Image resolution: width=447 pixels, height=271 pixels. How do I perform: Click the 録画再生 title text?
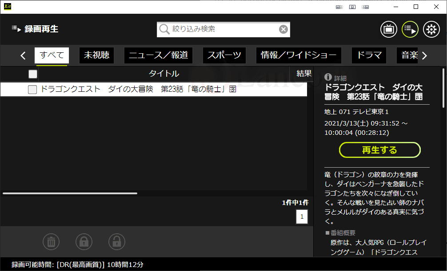click(x=41, y=29)
